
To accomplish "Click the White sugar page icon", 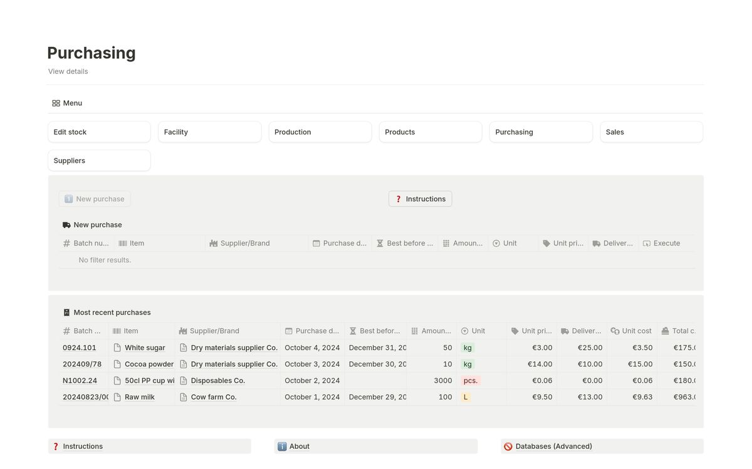I will click(117, 348).
